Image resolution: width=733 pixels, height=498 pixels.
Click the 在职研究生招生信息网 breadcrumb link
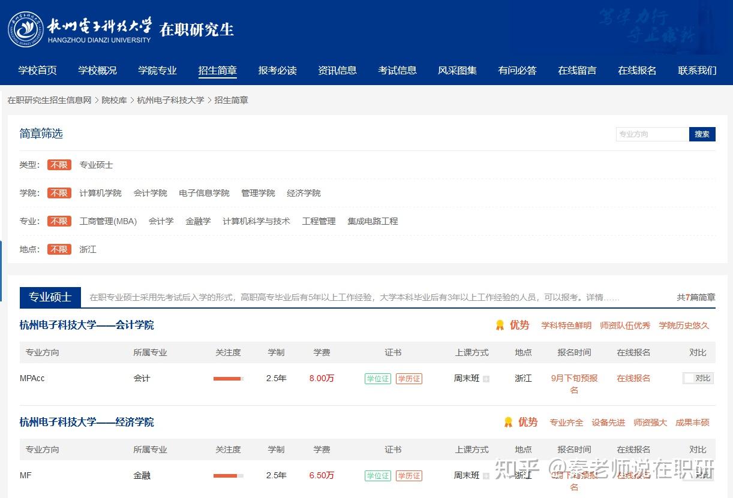49,100
